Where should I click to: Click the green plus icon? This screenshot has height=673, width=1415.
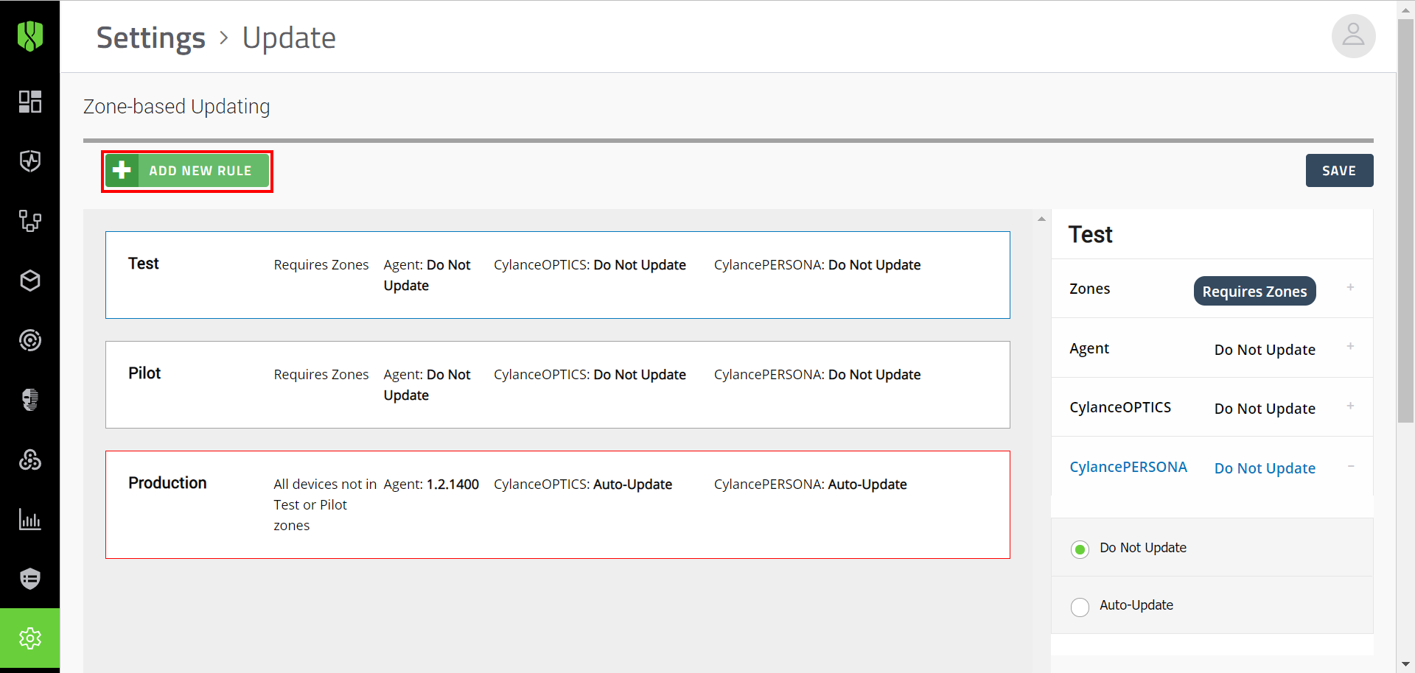pos(122,171)
